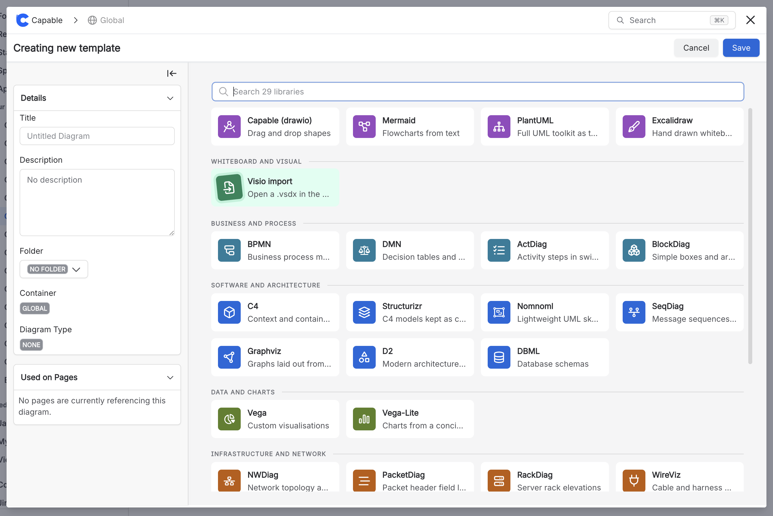Click the PacketDiag icon
Image resolution: width=773 pixels, height=516 pixels.
(x=364, y=480)
